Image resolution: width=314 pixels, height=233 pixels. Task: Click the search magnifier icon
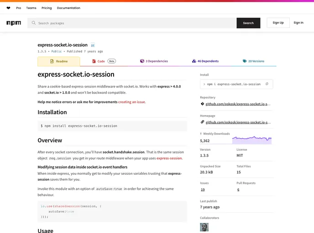pyautogui.click(x=34, y=23)
